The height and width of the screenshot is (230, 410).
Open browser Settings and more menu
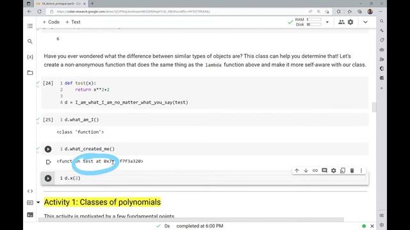point(381,11)
